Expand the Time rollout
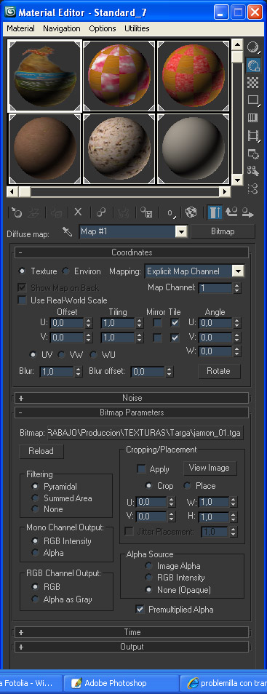This screenshot has height=694, width=267. point(132,632)
